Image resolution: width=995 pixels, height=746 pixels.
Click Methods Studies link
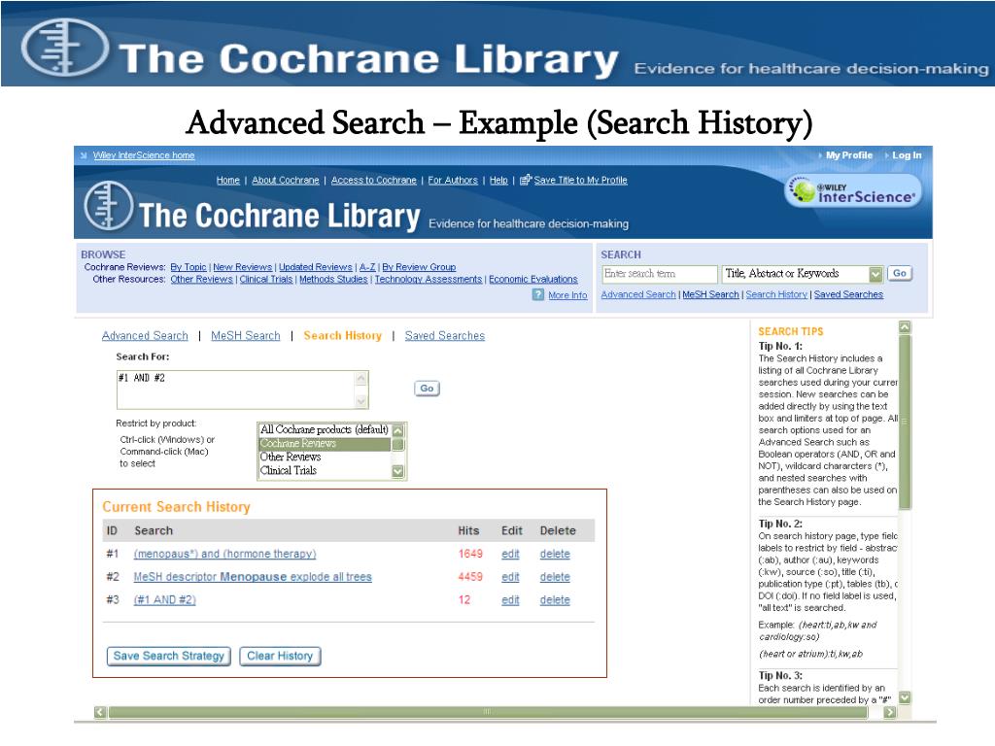coord(333,279)
